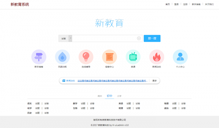
Task: Open 试卷 link for 化学
Action: point(47,108)
